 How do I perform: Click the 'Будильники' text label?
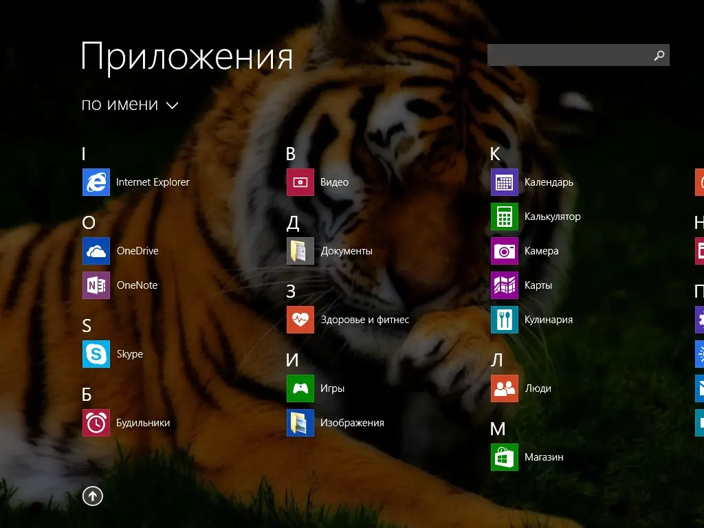coord(143,423)
